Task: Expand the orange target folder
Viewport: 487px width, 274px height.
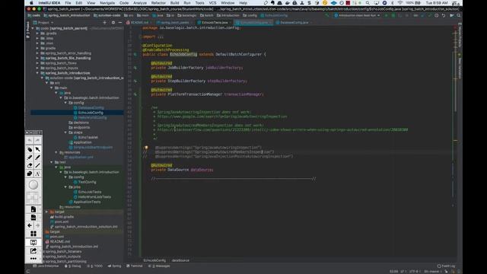Action: coord(47,212)
